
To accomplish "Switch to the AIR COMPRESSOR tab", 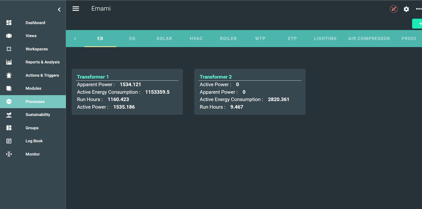I will tap(369, 39).
